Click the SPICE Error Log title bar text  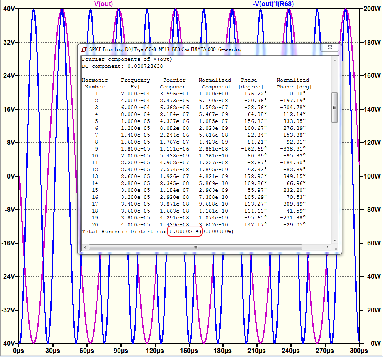[x=165, y=49]
